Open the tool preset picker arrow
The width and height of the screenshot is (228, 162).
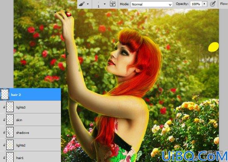[88, 4]
